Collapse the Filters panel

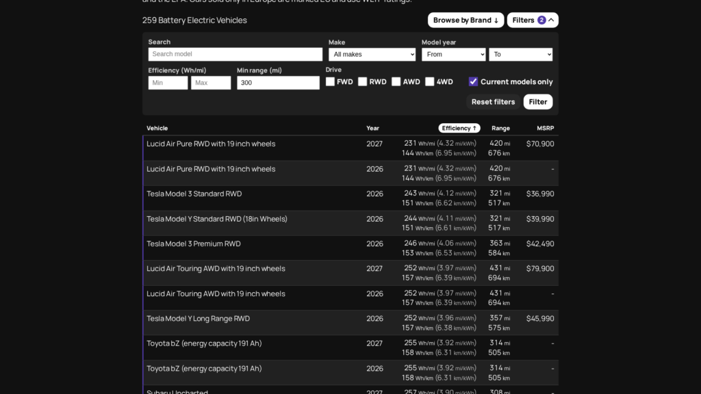point(533,20)
